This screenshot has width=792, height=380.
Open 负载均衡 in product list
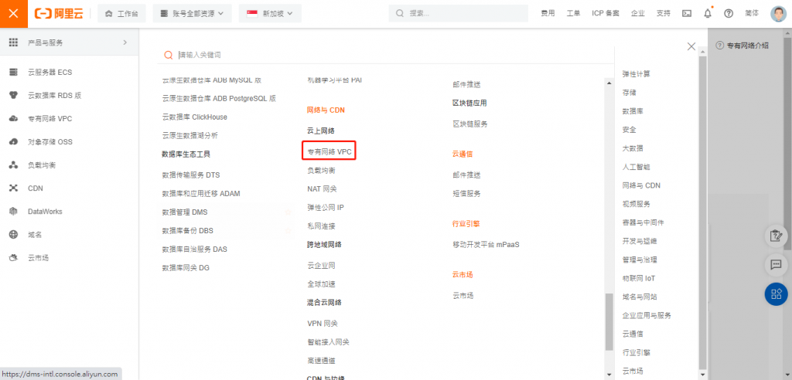[321, 170]
